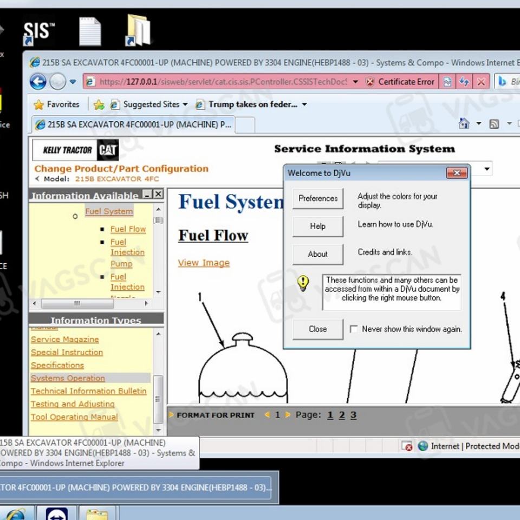Refresh the page with the Refresh icon

pyautogui.click(x=464, y=82)
